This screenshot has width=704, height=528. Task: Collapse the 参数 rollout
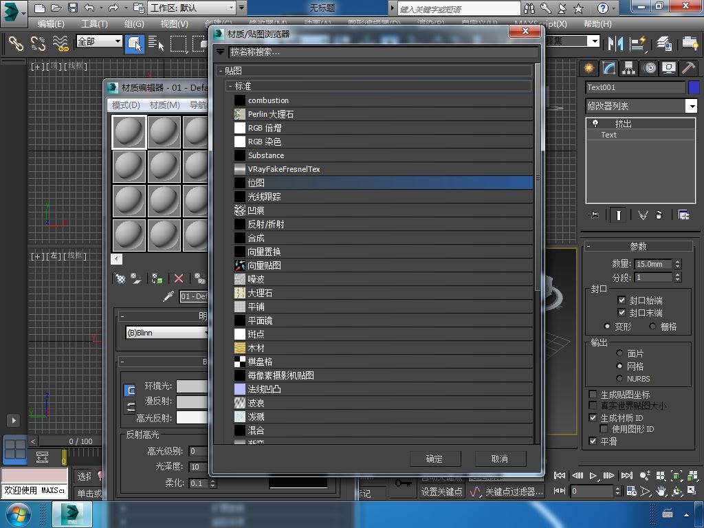point(588,246)
